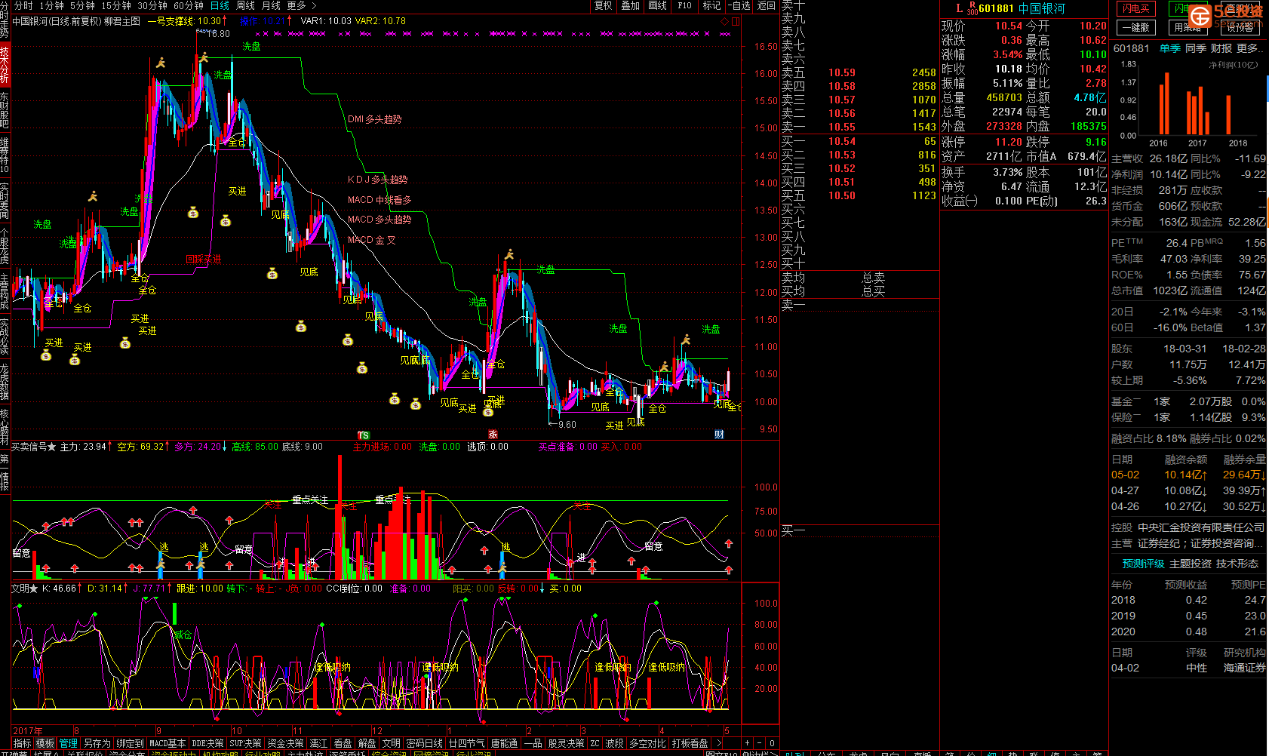
Task: Switch to the 周线 weekly chart
Action: click(245, 5)
